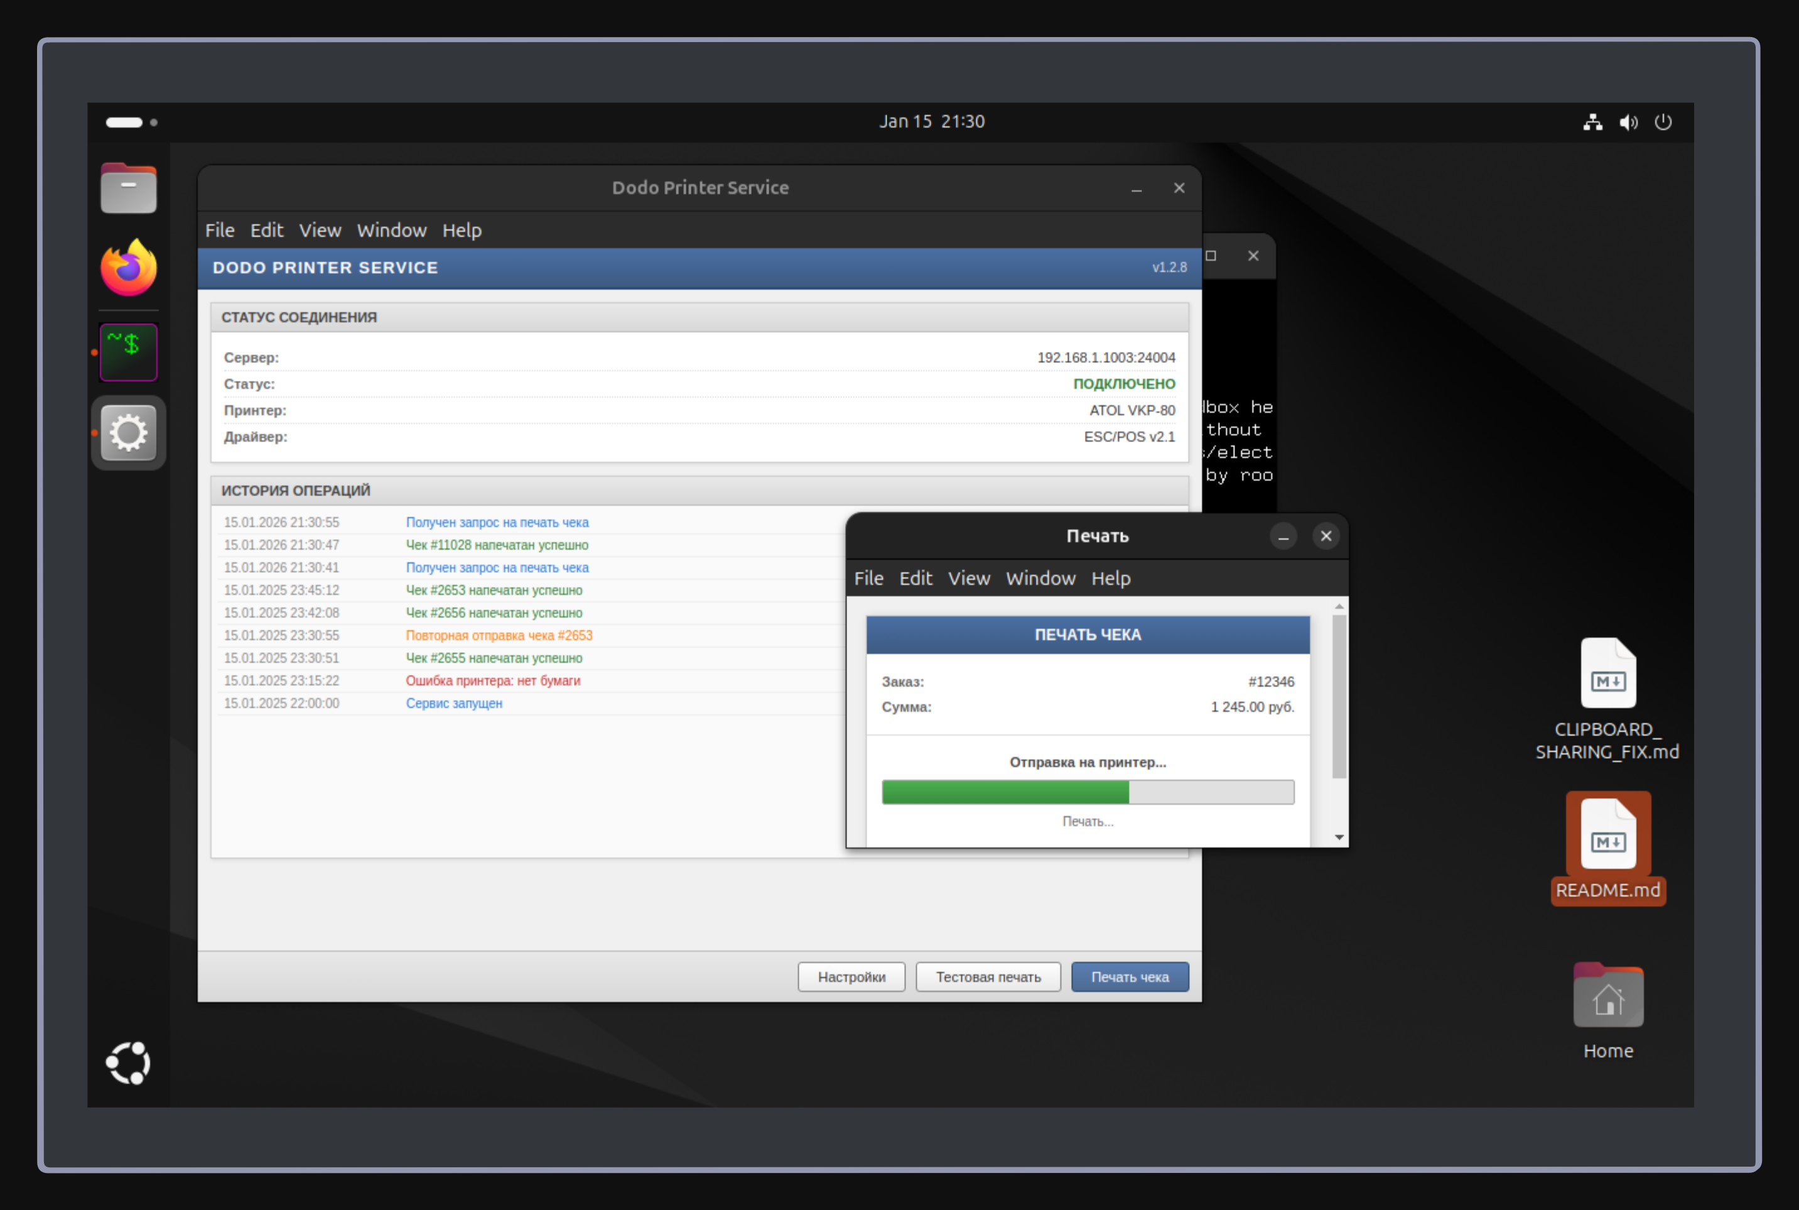Open the Files app in the dock
This screenshot has width=1799, height=1210.
[x=128, y=187]
